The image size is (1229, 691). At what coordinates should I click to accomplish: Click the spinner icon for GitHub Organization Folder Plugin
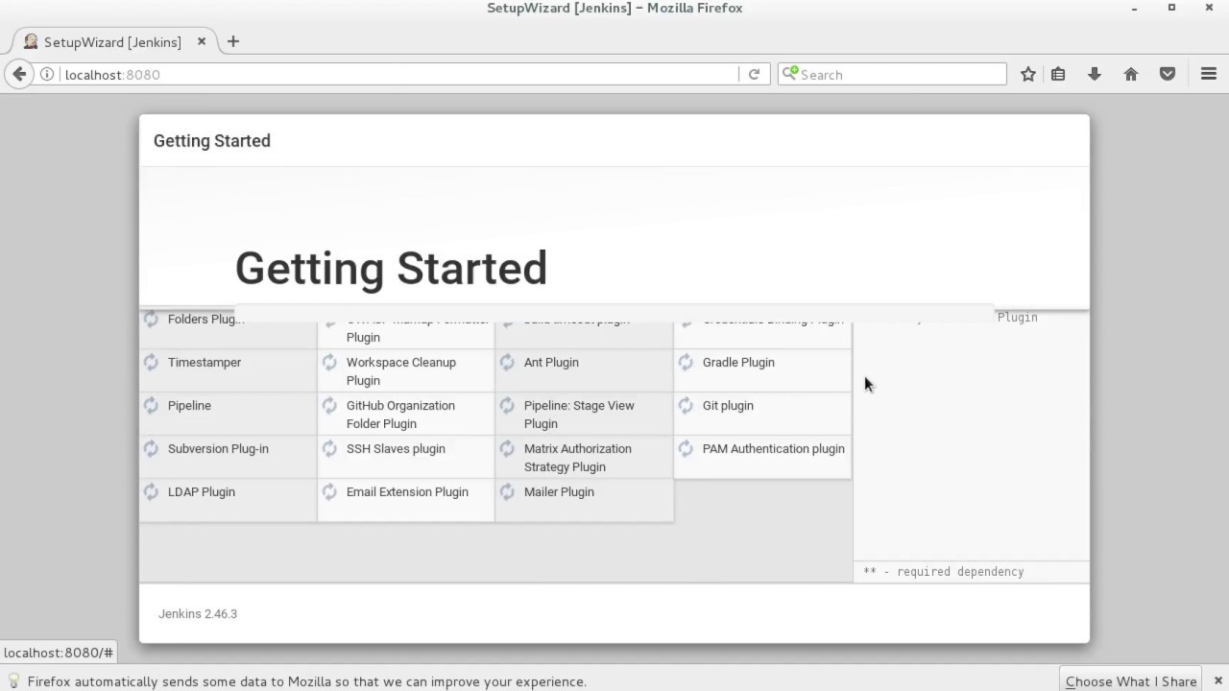tap(329, 405)
